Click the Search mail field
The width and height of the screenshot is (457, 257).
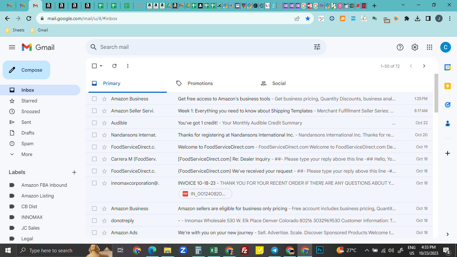click(206, 47)
